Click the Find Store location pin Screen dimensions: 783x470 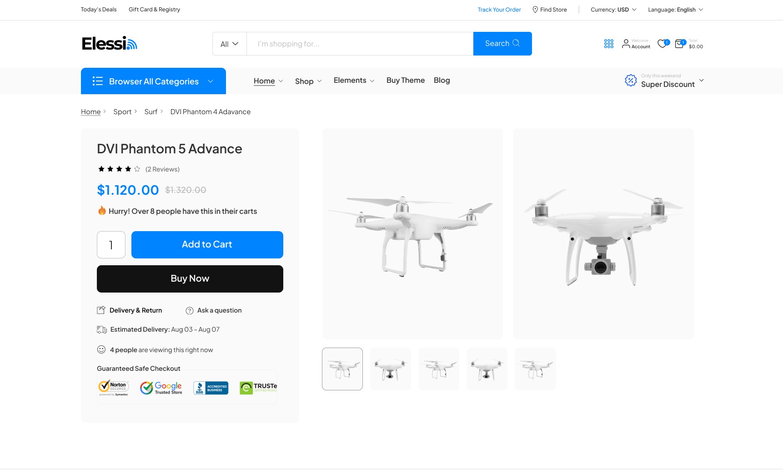535,10
